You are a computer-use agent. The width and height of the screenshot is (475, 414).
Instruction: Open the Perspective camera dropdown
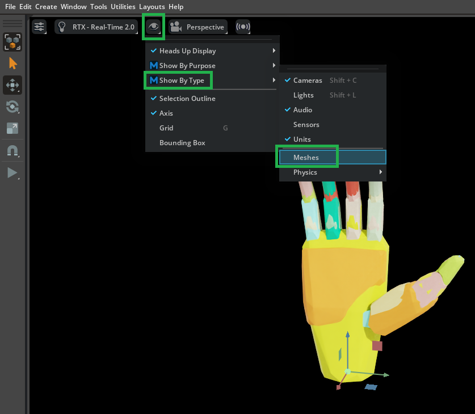197,27
